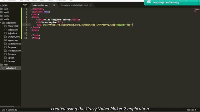Click the тест folder icon
200x112 pixels.
(x=1, y=65)
